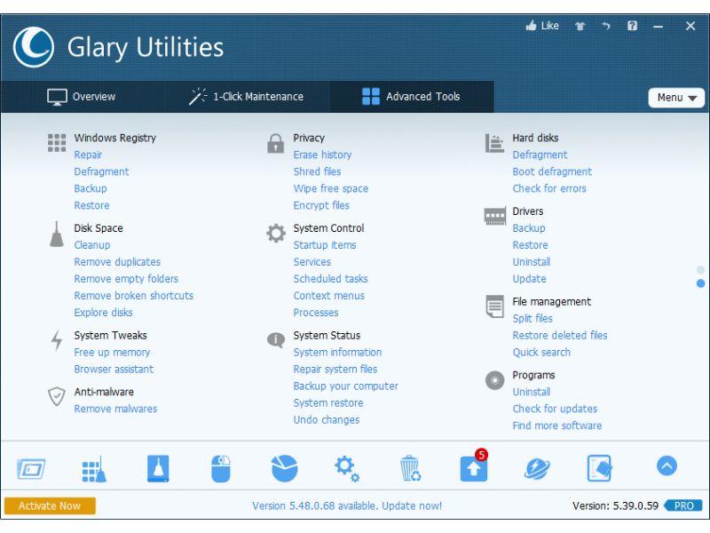Open the notebook pencil icon in bottom toolbar
Image resolution: width=710 pixels, height=533 pixels.
(x=600, y=469)
